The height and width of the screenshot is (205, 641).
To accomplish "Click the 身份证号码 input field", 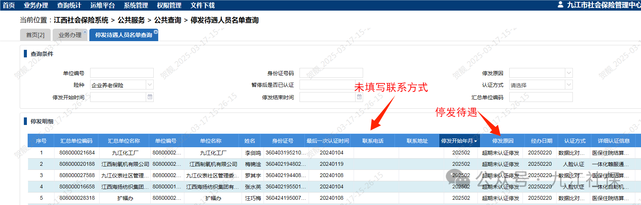I will 331,73.
